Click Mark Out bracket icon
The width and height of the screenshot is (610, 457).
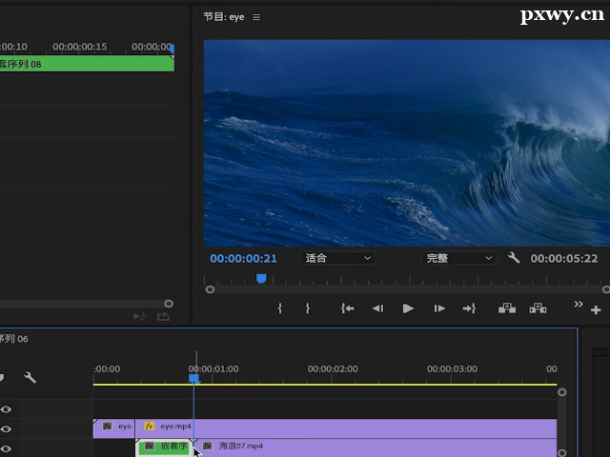coord(308,308)
